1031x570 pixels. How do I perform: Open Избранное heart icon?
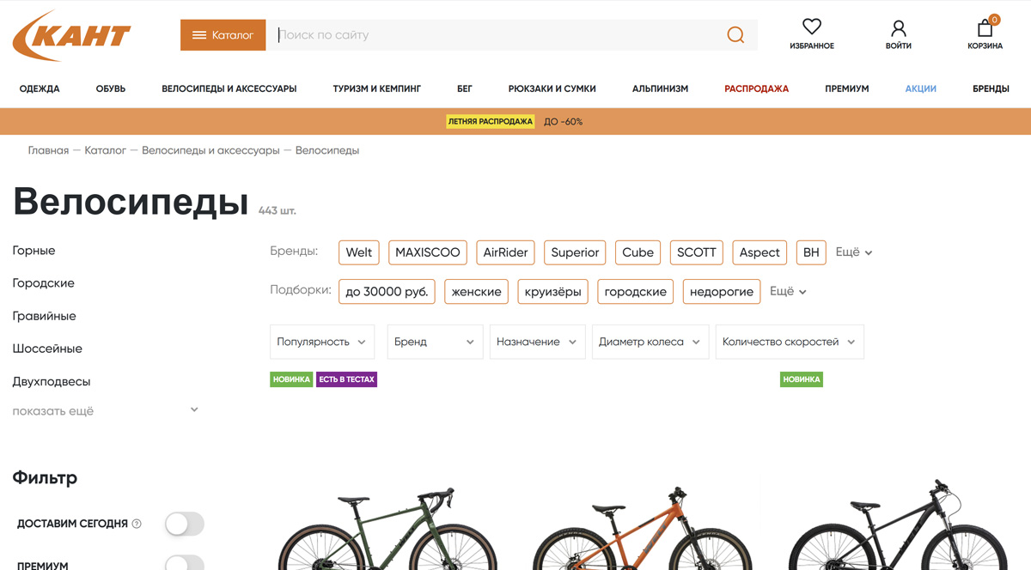812,27
